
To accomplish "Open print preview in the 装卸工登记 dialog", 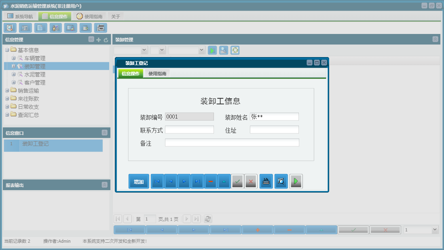I will 281,181.
